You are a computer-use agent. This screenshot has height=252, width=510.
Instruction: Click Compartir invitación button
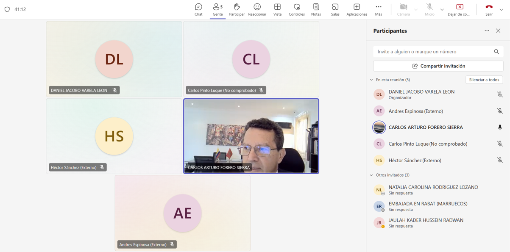438,66
